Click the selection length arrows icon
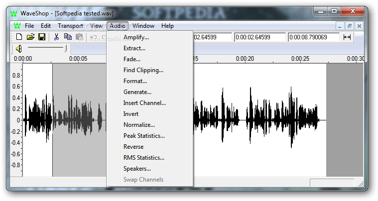The height and width of the screenshot is (201, 378). pyautogui.click(x=347, y=37)
